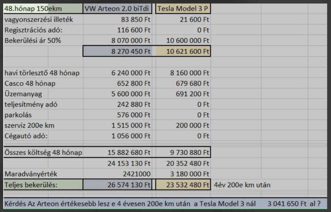Click the 'Teljes bekerülés:' label cell
Screen dimensions: 331x212
point(43,185)
